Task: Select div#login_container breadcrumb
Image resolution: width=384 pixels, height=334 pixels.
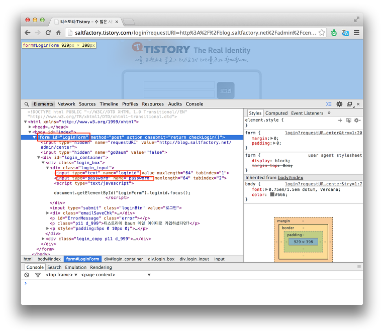Action: click(124, 259)
